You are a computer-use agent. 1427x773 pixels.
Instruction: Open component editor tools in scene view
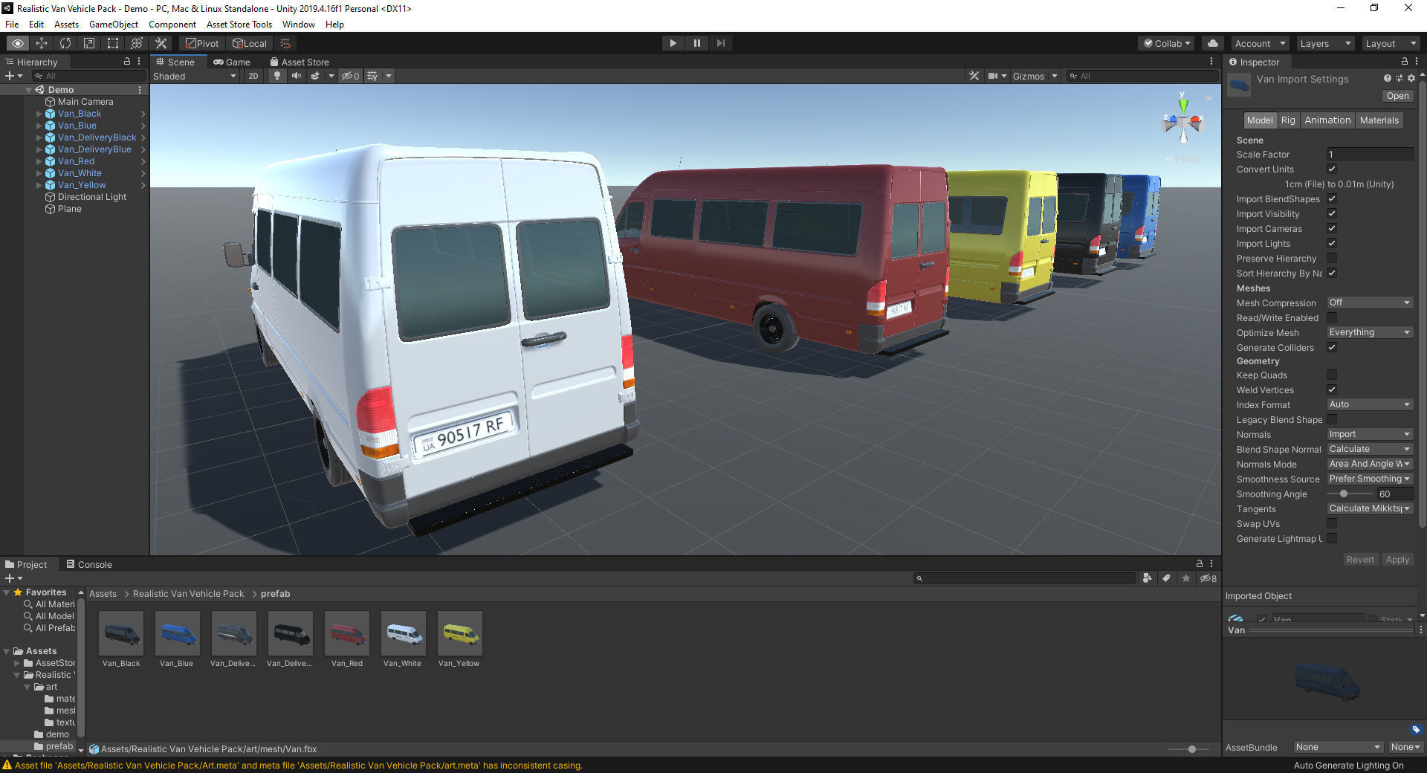coord(974,76)
